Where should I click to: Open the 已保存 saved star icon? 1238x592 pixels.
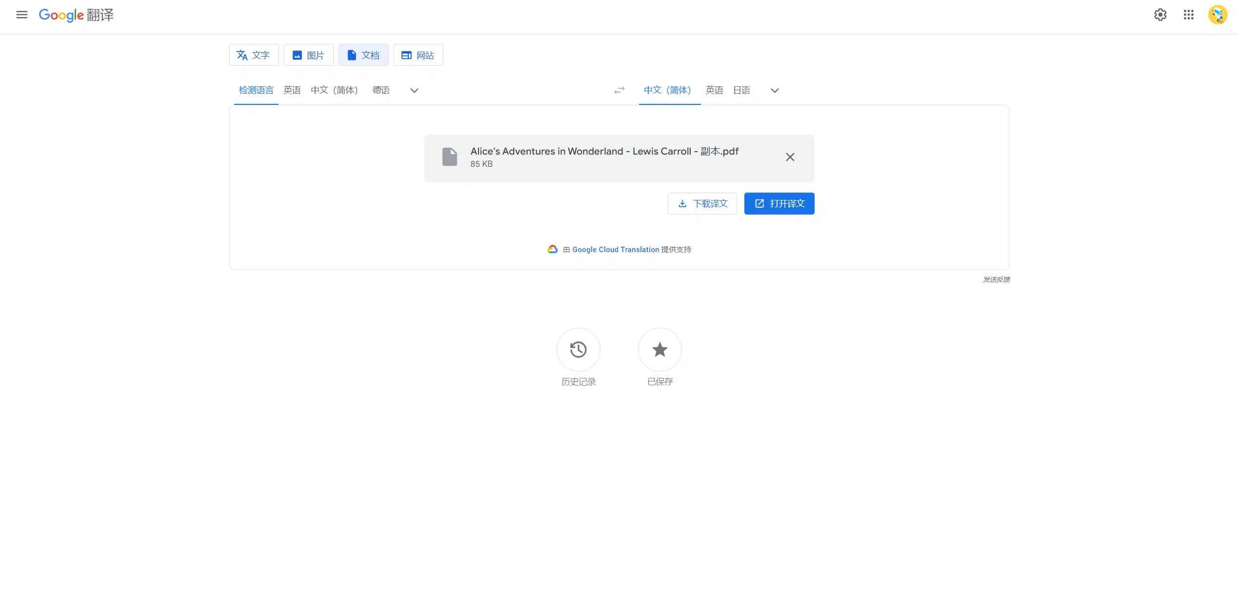click(659, 350)
